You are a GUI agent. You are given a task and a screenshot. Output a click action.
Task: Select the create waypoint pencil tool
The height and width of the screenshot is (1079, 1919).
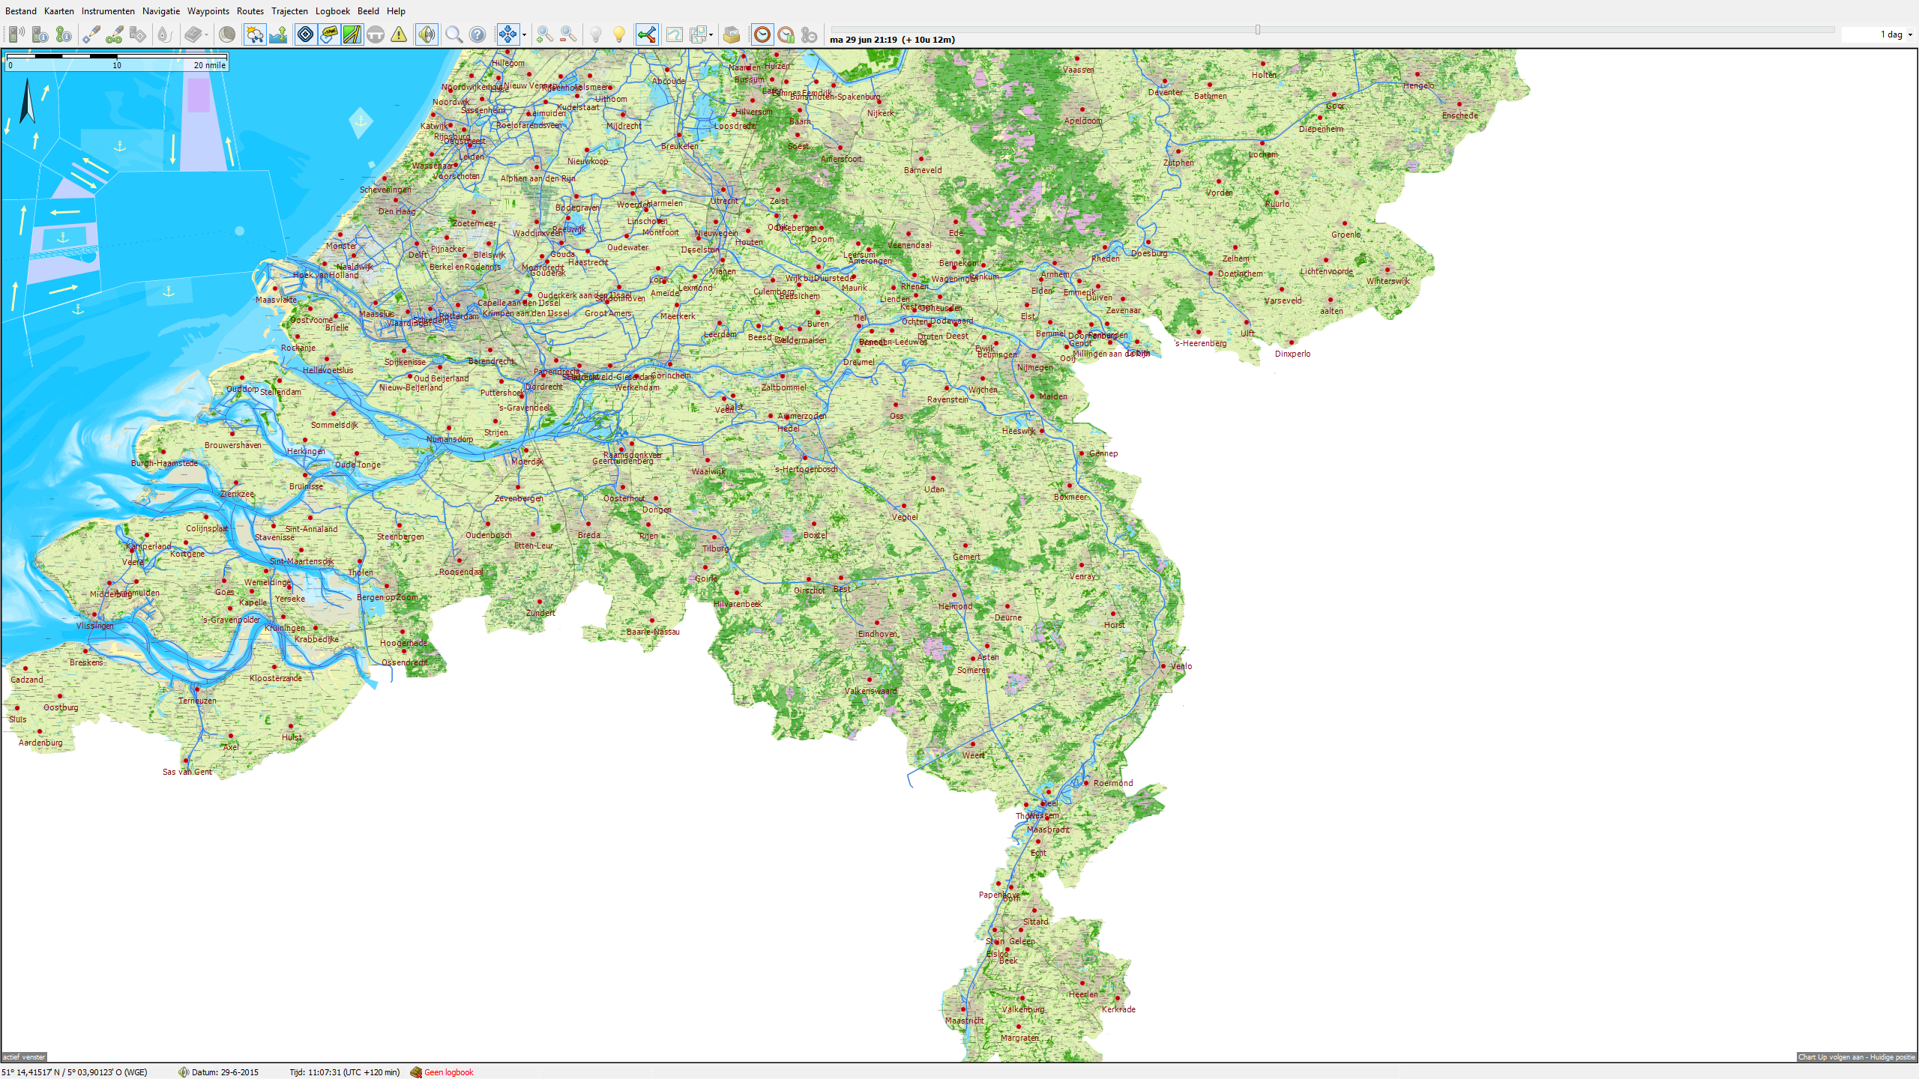tap(91, 34)
